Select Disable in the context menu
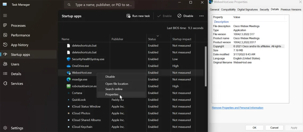Image resolution: width=303 pixels, height=132 pixels. tap(110, 77)
